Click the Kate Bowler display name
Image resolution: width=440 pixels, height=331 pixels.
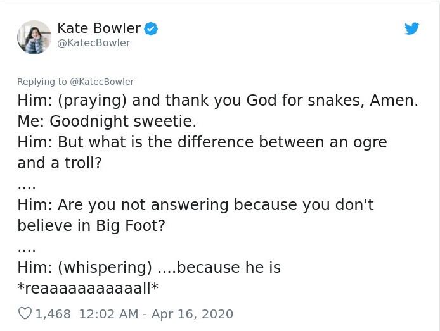point(99,28)
